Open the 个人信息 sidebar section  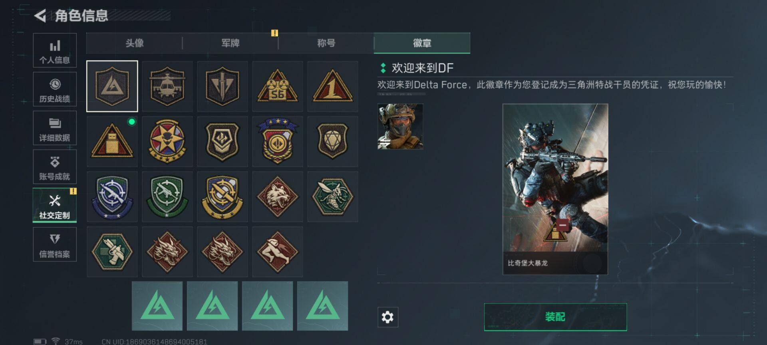pos(55,51)
